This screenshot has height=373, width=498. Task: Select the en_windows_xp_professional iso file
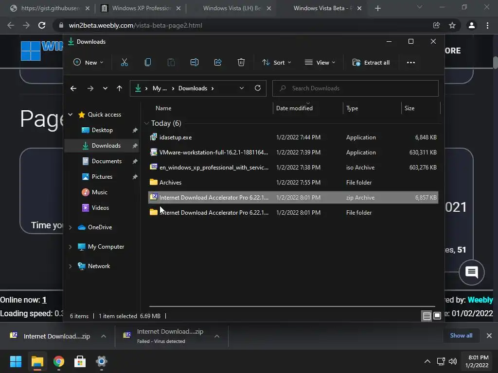pos(293,168)
